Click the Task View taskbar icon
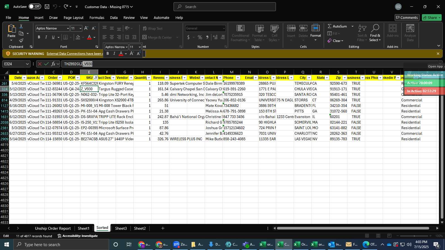 tap(129, 244)
